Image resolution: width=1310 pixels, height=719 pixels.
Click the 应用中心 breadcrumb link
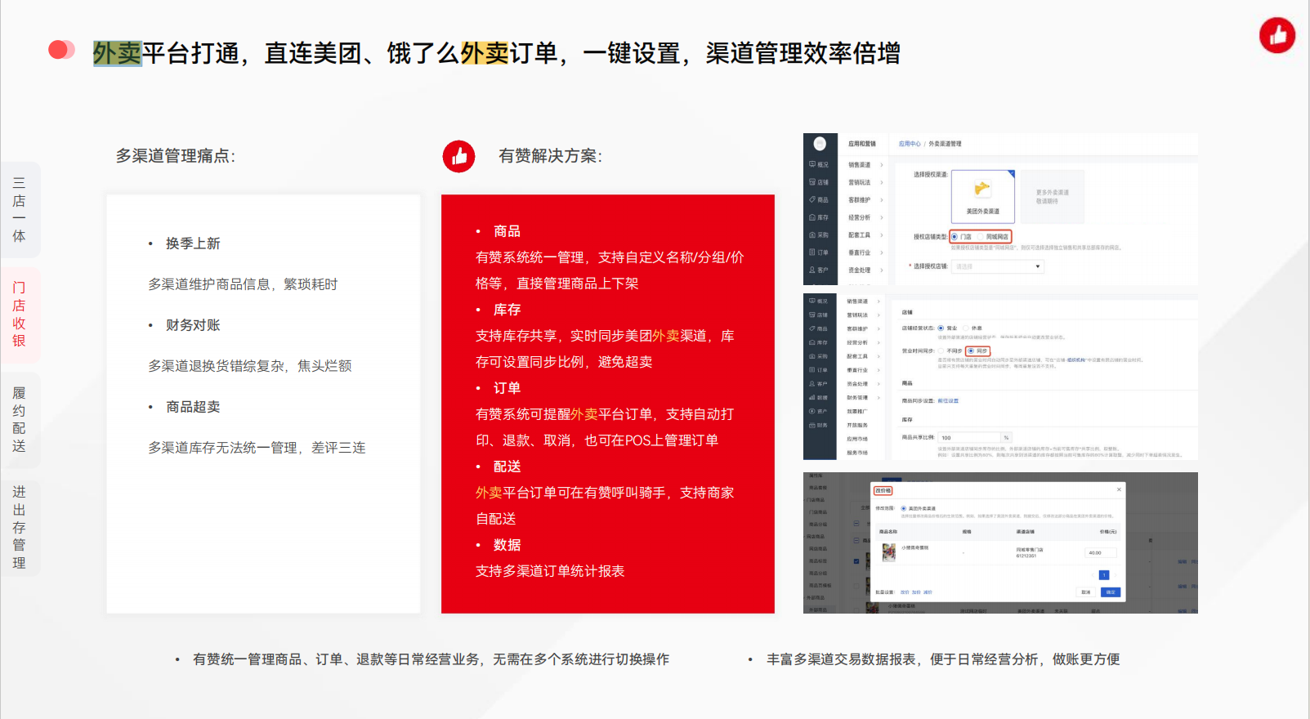909,144
